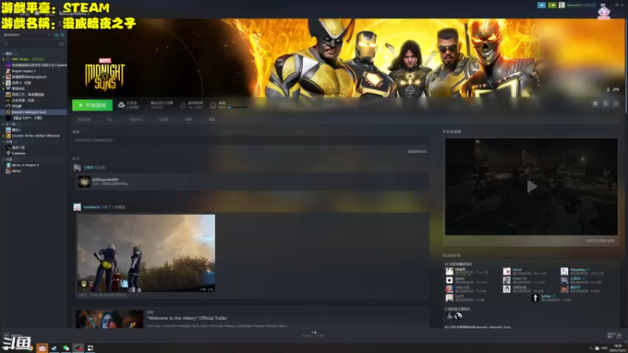Image resolution: width=628 pixels, height=353 pixels.
Task: Open friend Wayaway's profile
Action: 578,270
